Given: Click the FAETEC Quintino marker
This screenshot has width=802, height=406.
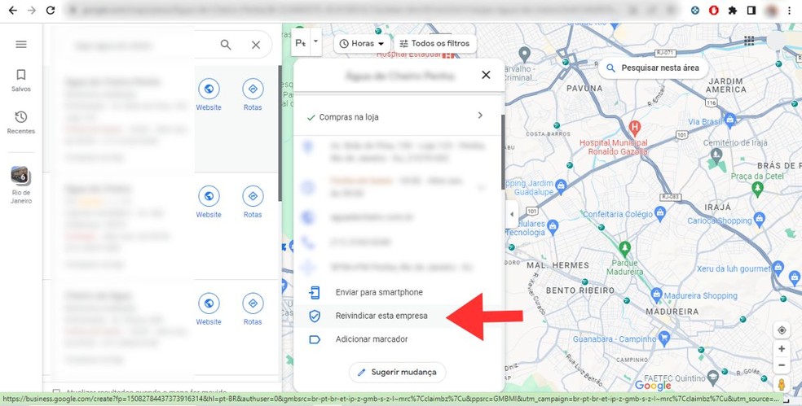Looking at the screenshot, I should point(713,378).
